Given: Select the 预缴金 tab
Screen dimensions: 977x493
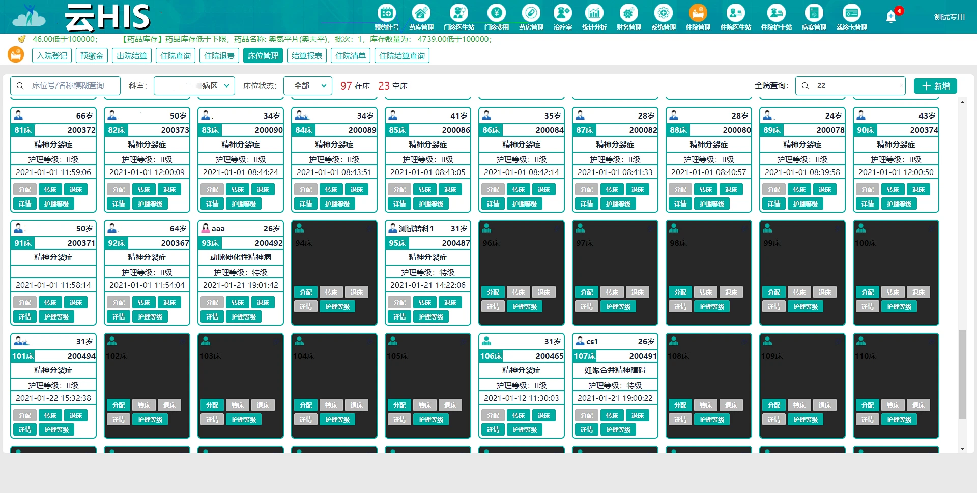Looking at the screenshot, I should [92, 55].
